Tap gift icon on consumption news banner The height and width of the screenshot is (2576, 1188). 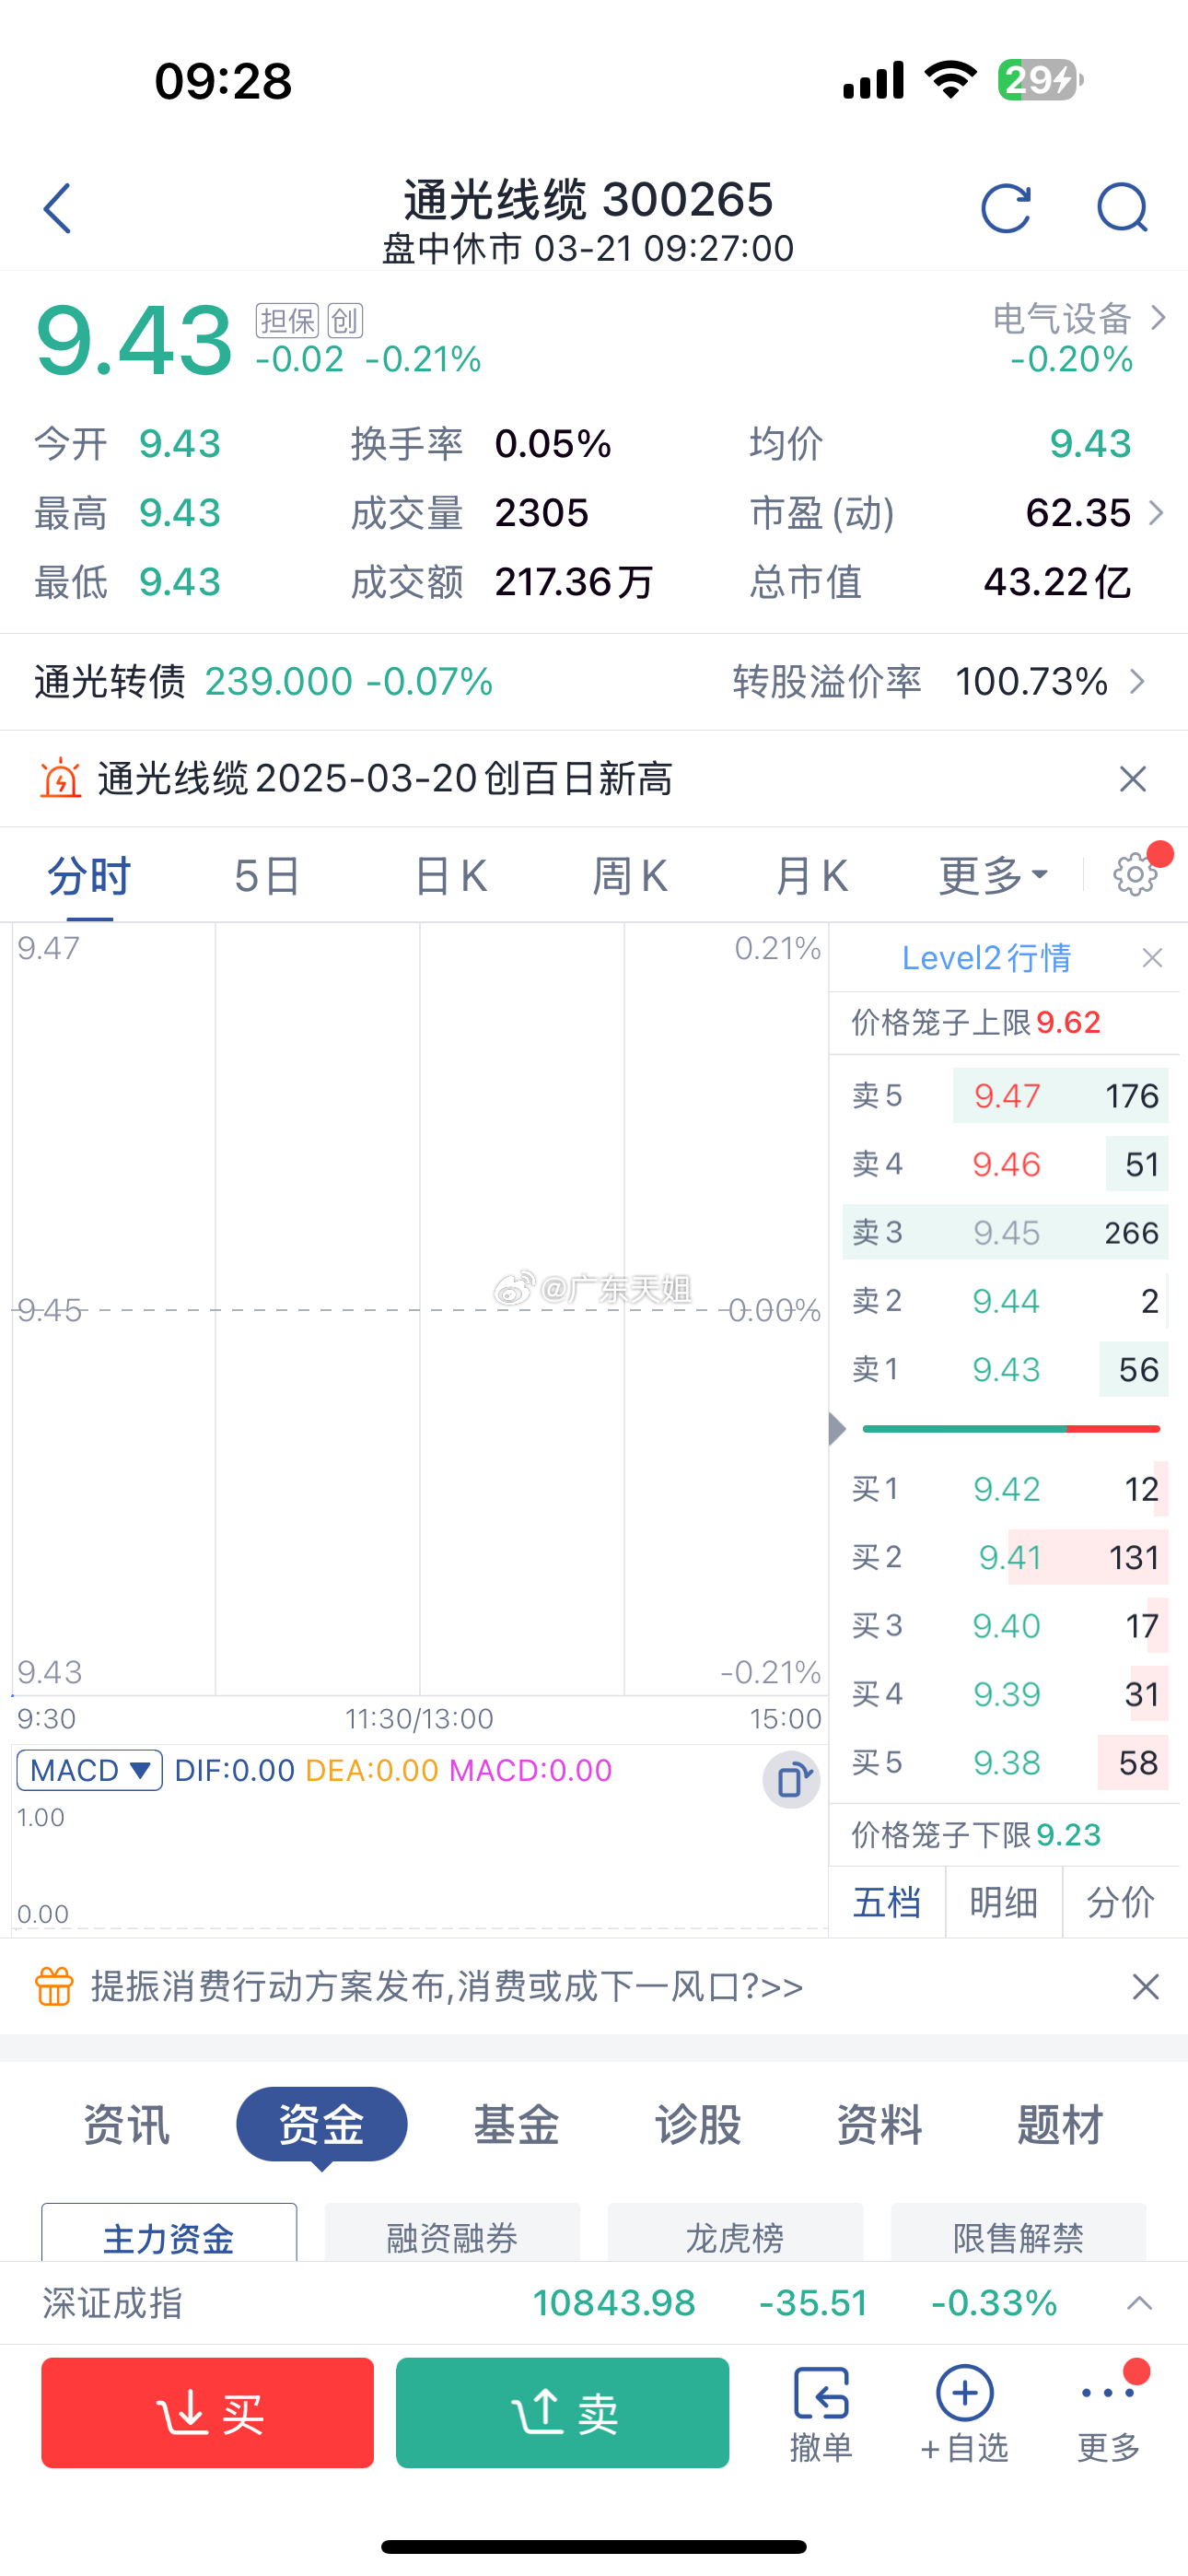(x=54, y=1986)
